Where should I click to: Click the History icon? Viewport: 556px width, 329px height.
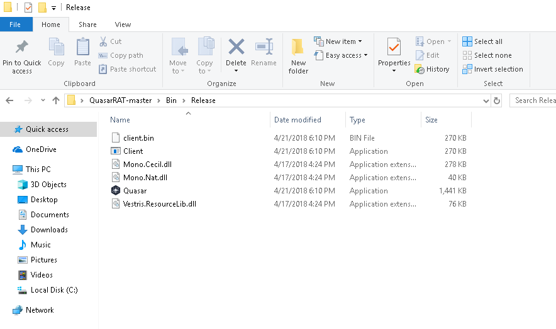420,69
